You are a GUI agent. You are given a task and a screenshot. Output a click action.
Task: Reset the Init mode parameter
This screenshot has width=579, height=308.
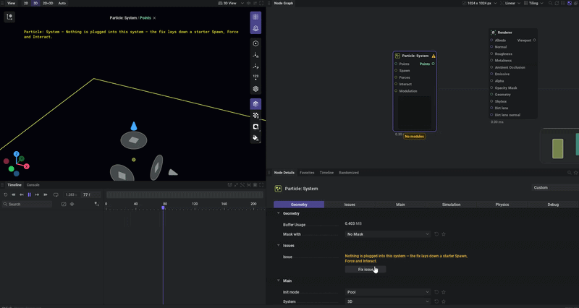coord(436,292)
